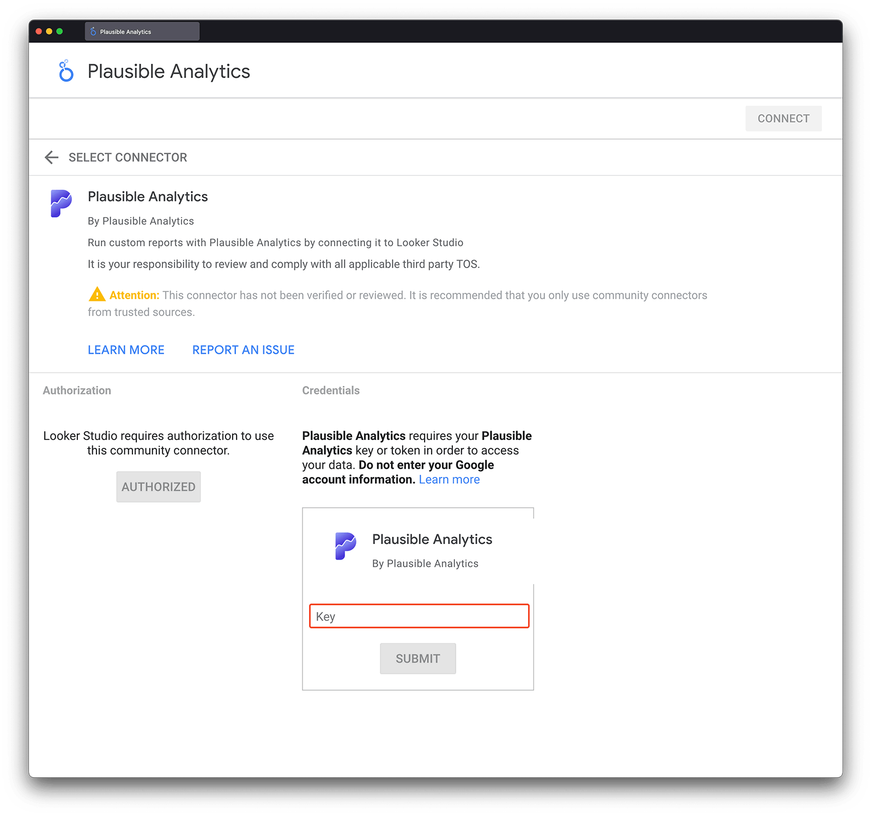Click the Key input field
The image size is (872, 816).
pos(419,616)
